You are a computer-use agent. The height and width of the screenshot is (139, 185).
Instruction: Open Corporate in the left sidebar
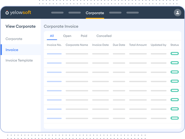pos(14,39)
